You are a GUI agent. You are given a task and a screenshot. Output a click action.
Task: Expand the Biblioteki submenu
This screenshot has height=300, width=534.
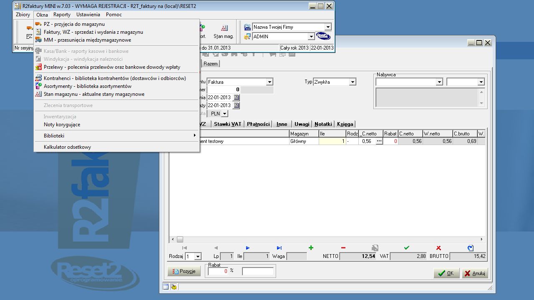point(116,136)
